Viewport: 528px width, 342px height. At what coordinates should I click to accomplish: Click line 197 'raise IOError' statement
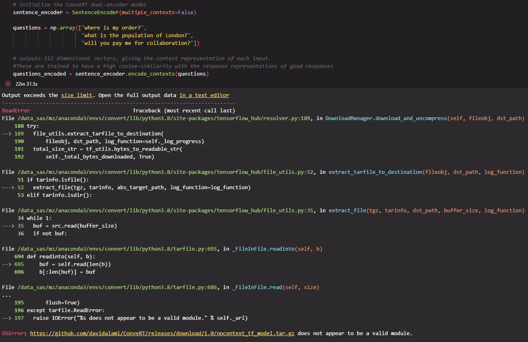click(x=140, y=318)
